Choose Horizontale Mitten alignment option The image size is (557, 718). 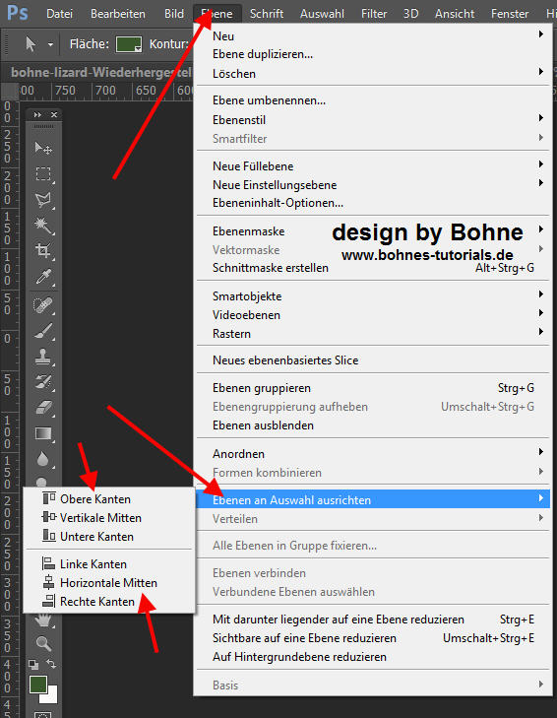109,583
